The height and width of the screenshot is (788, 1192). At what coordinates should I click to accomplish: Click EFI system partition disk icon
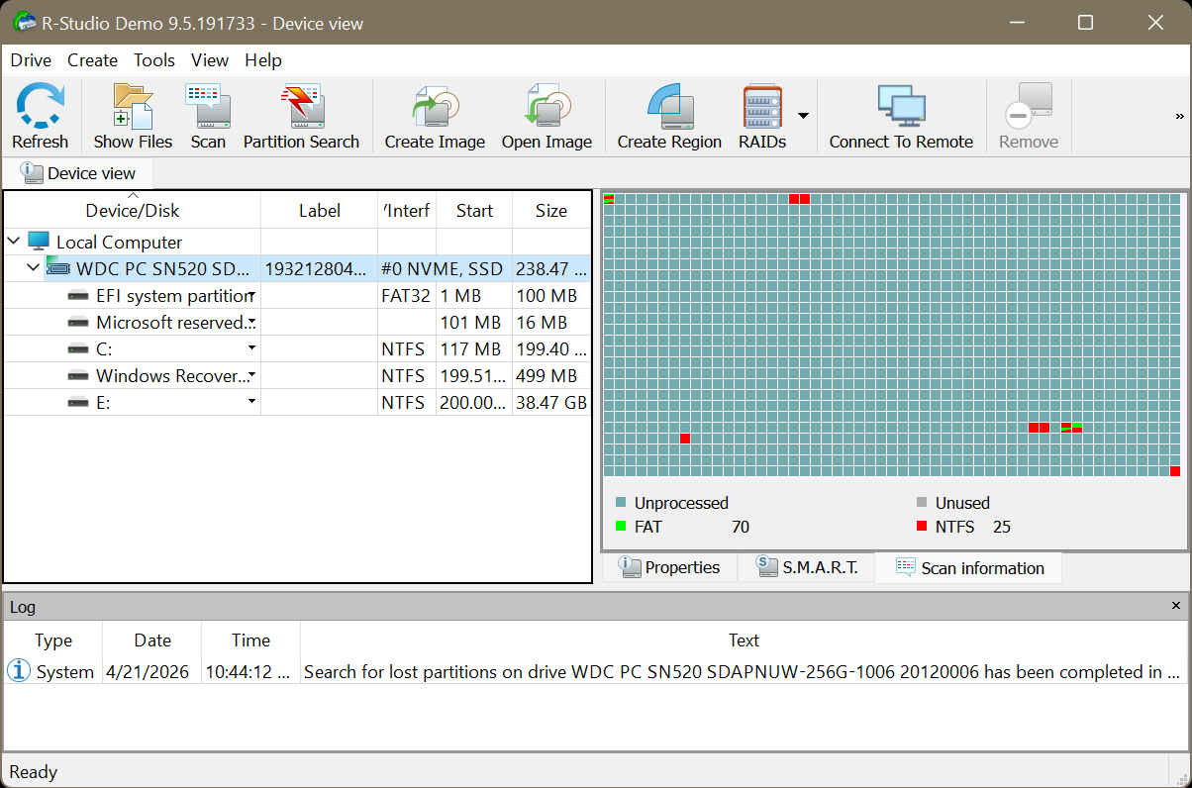(x=78, y=295)
